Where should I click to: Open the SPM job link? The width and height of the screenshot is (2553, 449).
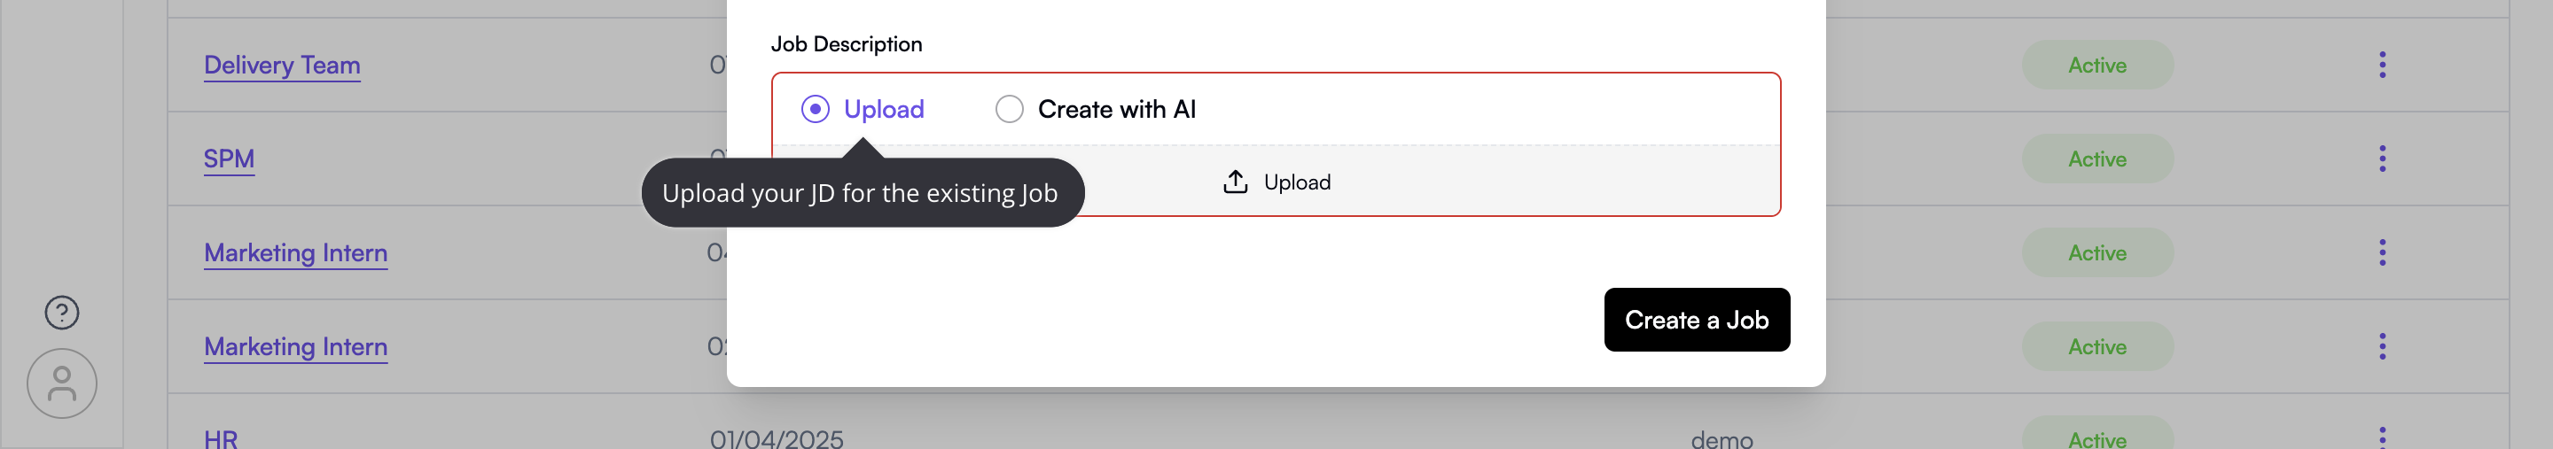tap(229, 159)
